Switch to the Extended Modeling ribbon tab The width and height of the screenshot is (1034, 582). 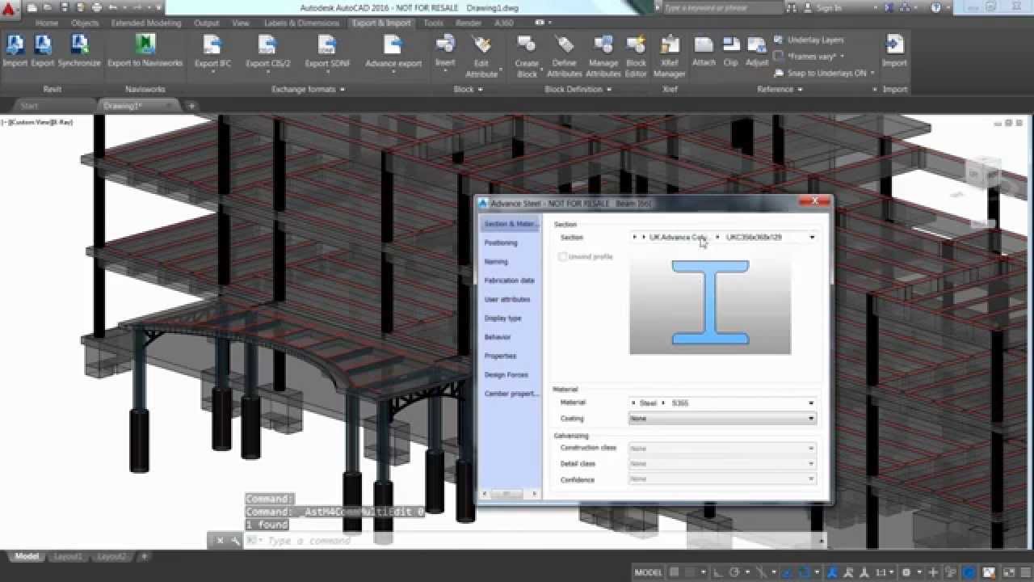click(x=146, y=23)
